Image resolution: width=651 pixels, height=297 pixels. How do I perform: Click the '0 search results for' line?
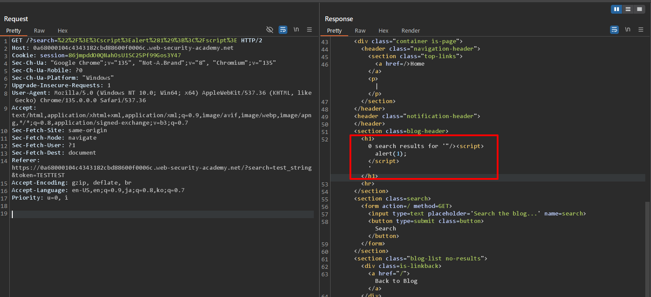426,146
